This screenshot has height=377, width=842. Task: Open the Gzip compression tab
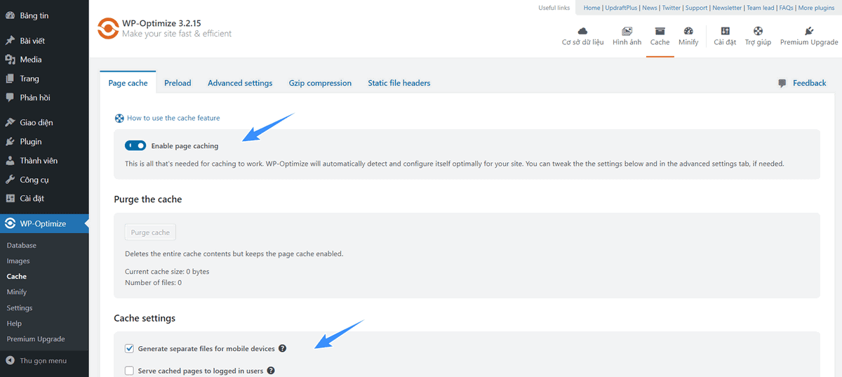coord(320,83)
